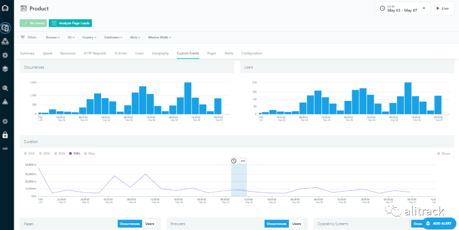Open the magnifier search icon in sidebar
This screenshot has height=230, width=459.
click(x=5, y=88)
